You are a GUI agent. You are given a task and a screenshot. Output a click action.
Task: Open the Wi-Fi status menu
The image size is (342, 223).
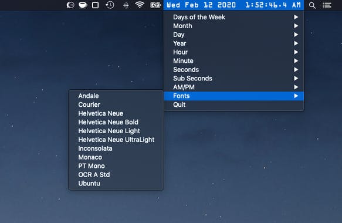[140, 5]
